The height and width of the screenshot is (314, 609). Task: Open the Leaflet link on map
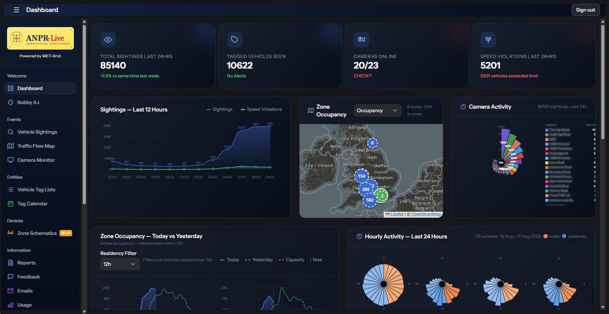395,214
